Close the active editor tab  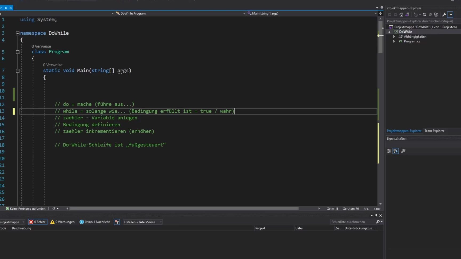tap(11, 8)
